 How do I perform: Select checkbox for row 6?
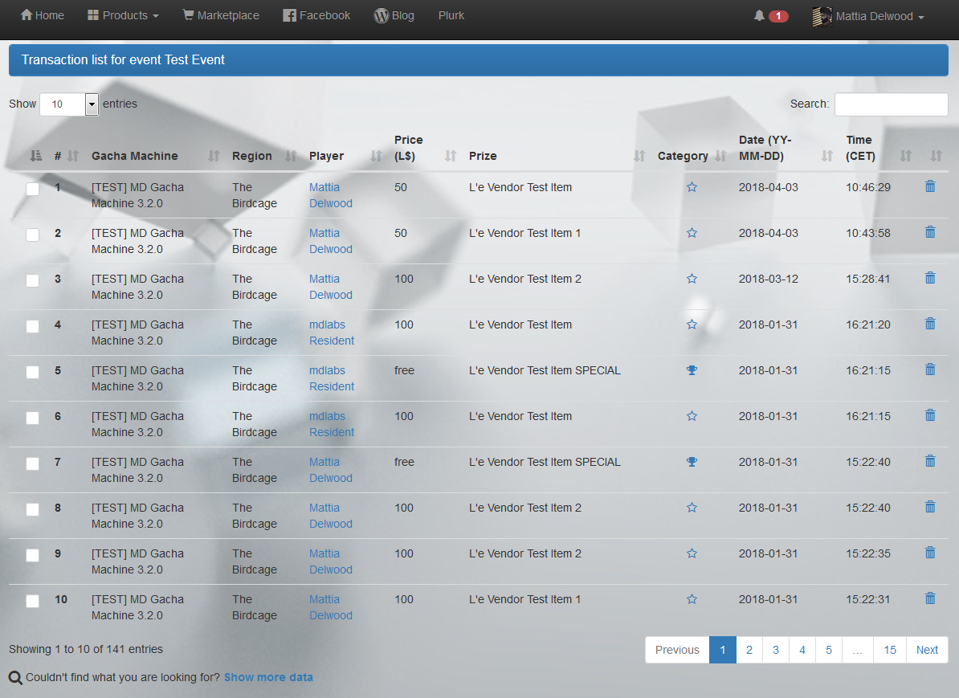tap(32, 418)
